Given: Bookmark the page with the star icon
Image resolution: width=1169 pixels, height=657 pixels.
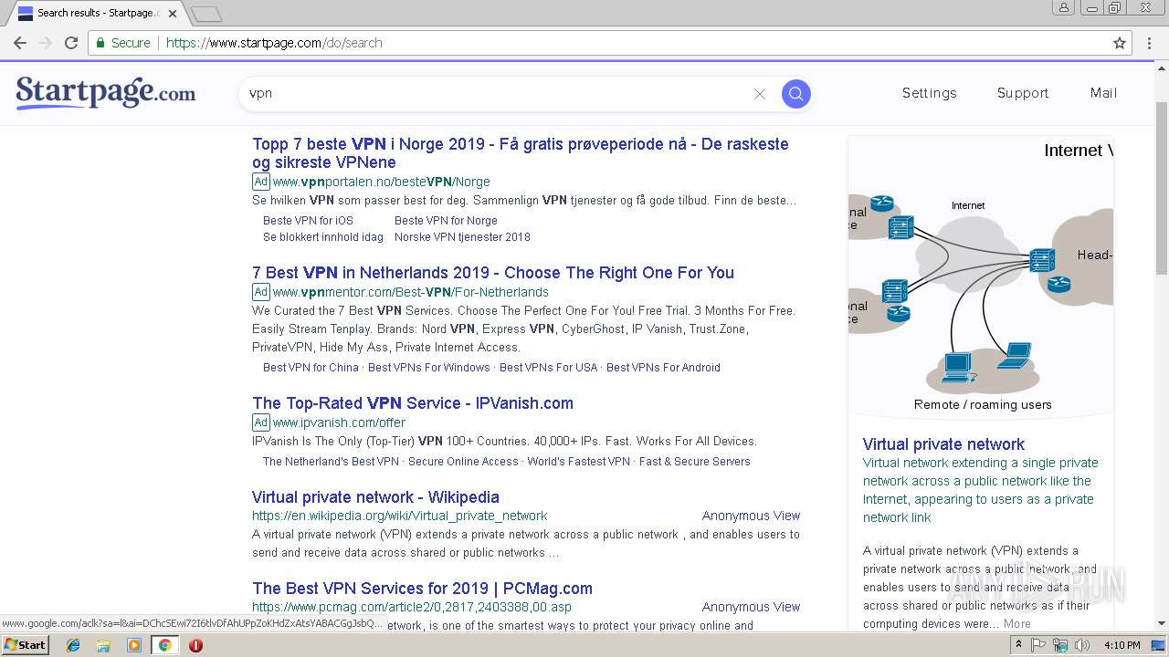Looking at the screenshot, I should point(1120,43).
